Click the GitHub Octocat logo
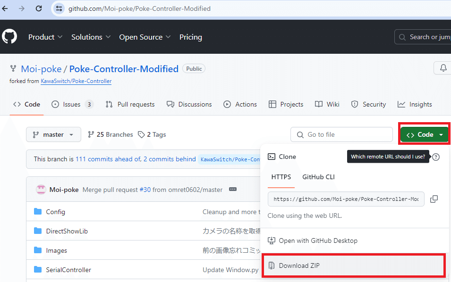The width and height of the screenshot is (451, 282). pyautogui.click(x=9, y=36)
